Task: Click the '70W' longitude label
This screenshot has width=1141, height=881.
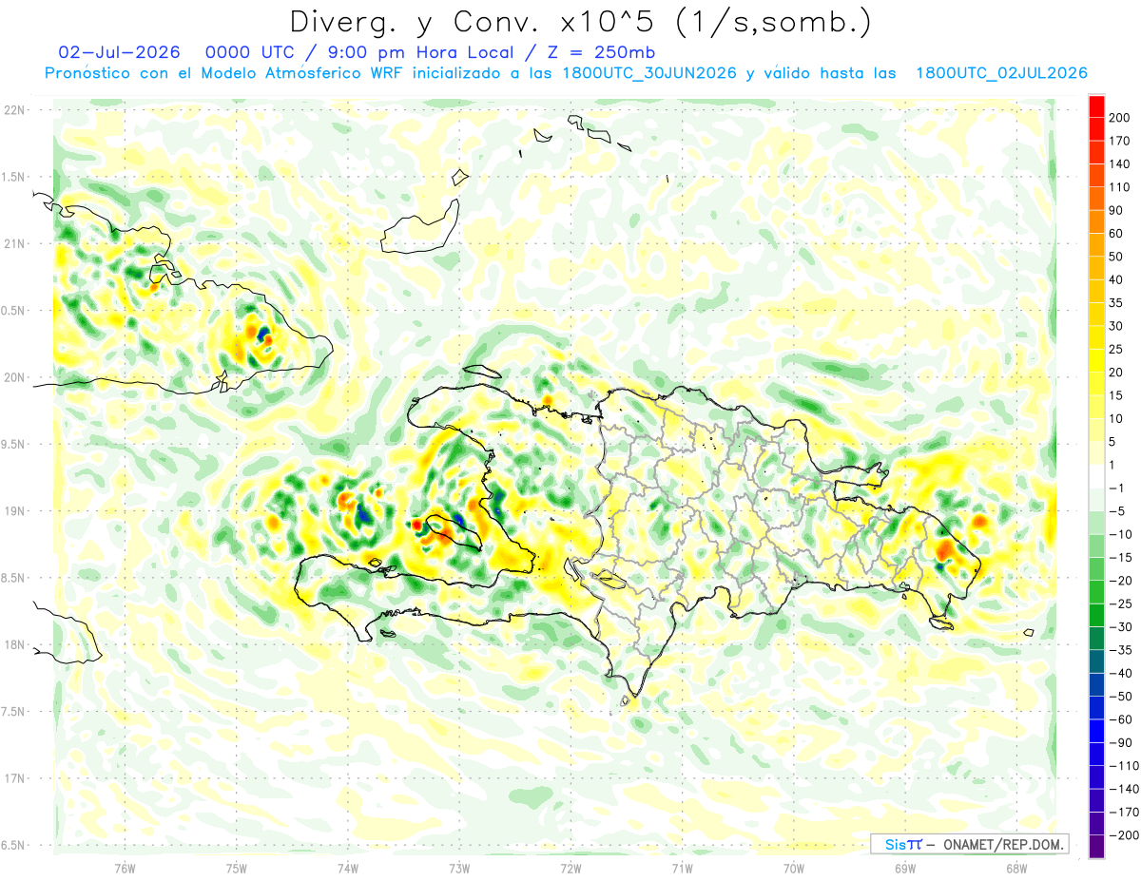Action: coord(794,867)
